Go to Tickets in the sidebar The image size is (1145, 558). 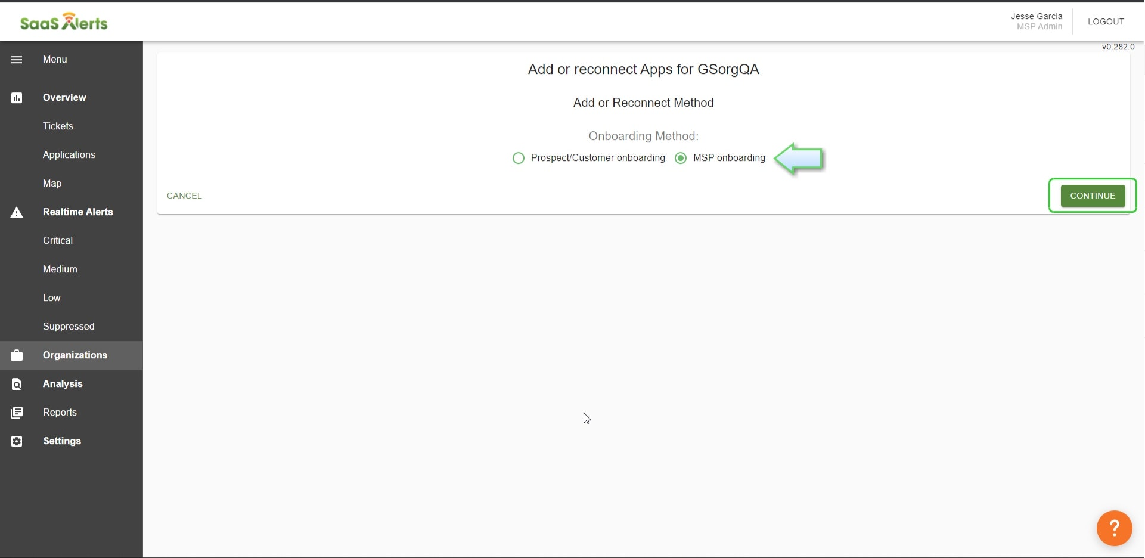[58, 126]
